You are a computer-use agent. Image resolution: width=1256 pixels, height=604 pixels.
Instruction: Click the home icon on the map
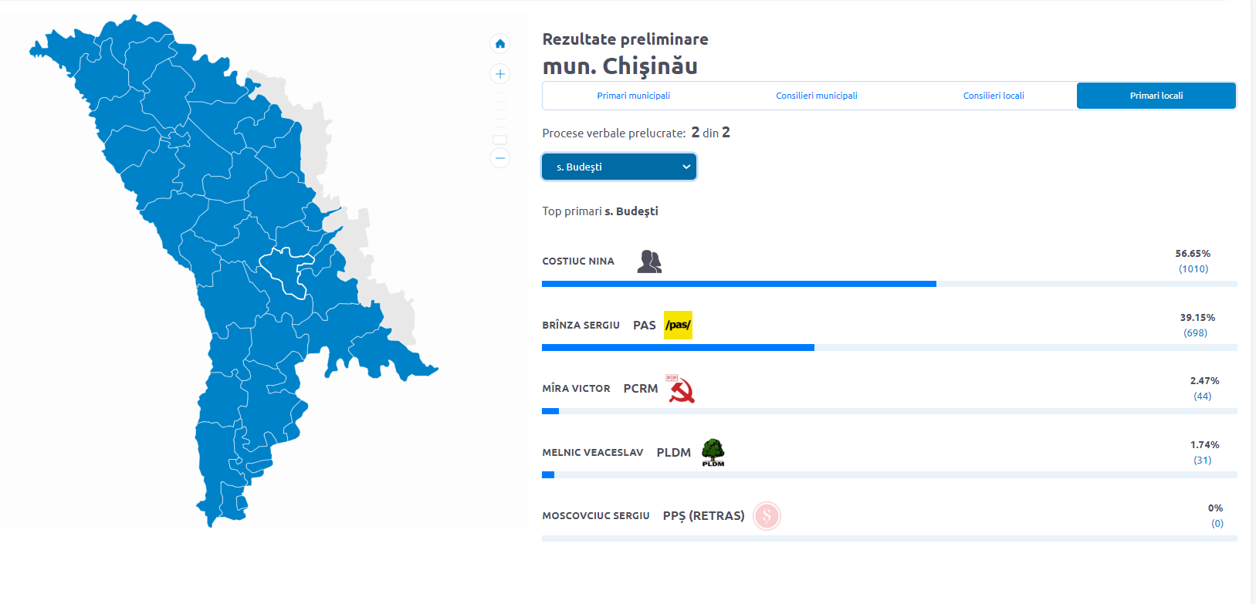click(500, 44)
